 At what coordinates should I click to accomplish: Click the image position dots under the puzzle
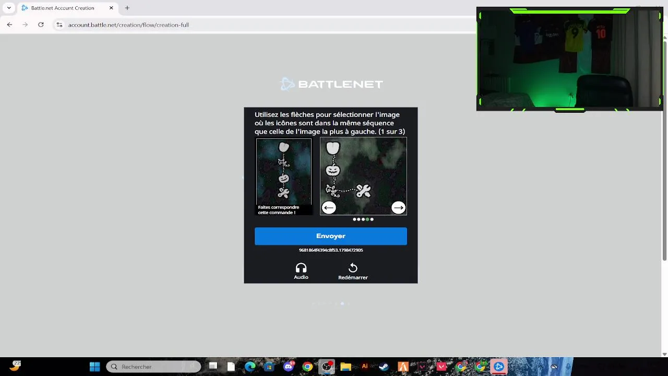(363, 219)
